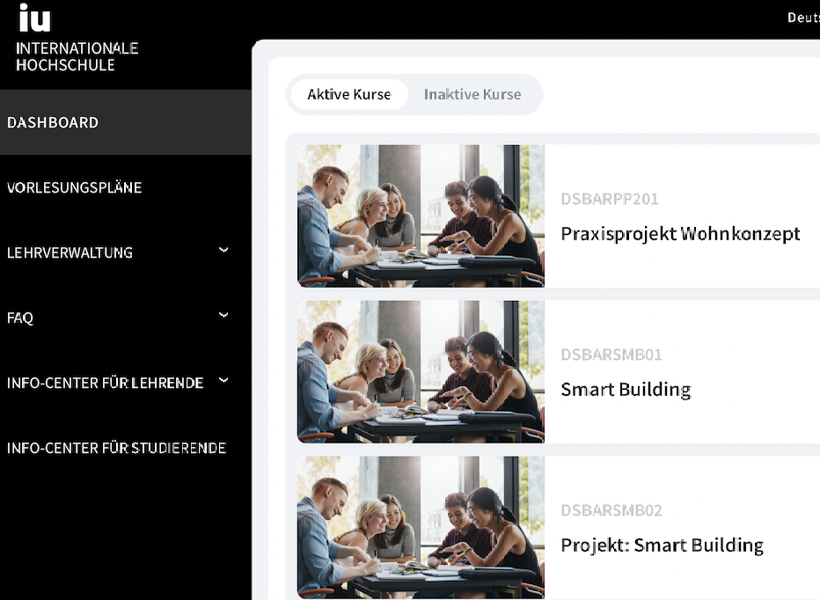Switch to Aktive Kurse tab
This screenshot has width=820, height=600.
(x=348, y=94)
